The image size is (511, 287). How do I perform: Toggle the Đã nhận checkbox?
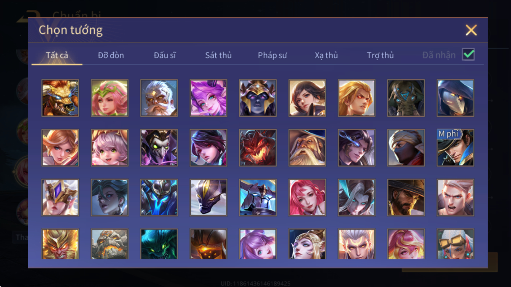[468, 55]
